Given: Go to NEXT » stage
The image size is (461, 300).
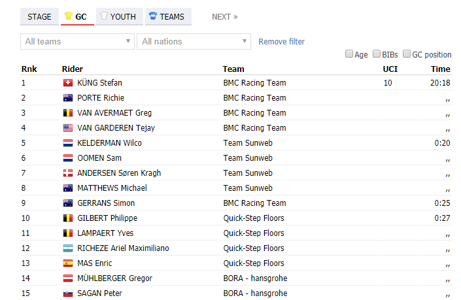Looking at the screenshot, I should pyautogui.click(x=225, y=17).
